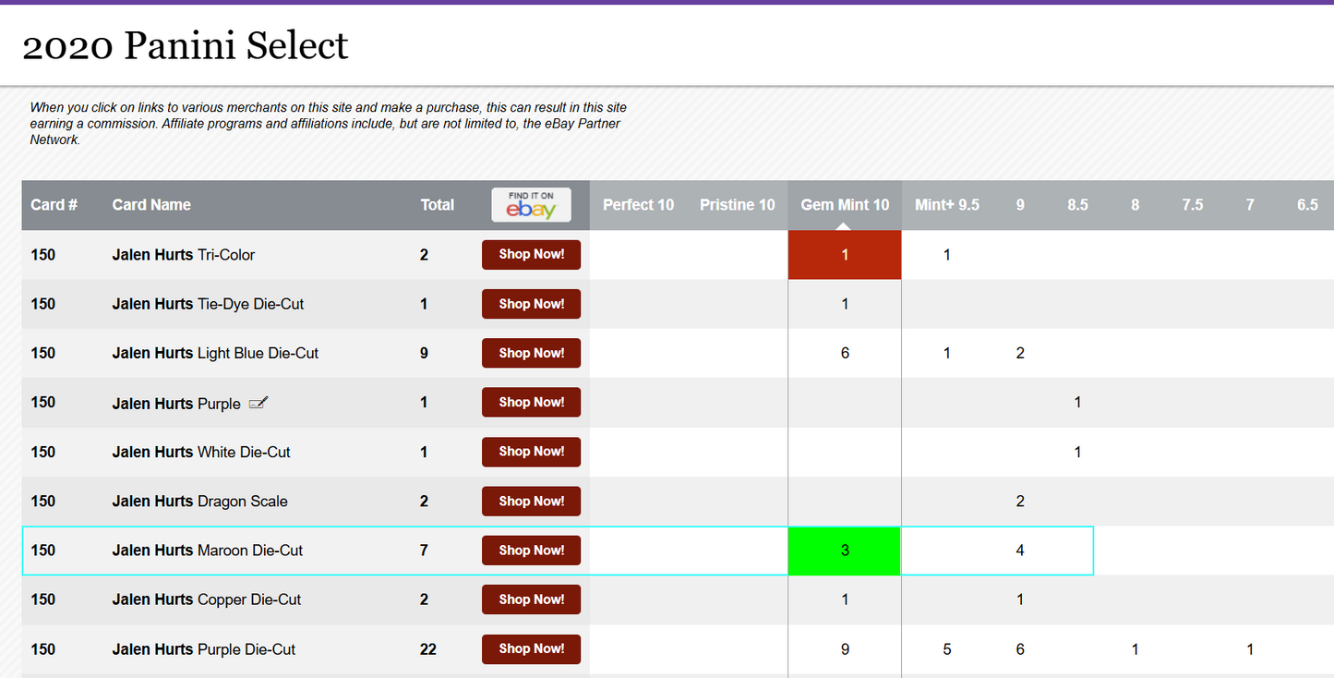Click autograph icon next to Jalen Hurts Purple
The height and width of the screenshot is (678, 1334).
point(258,403)
